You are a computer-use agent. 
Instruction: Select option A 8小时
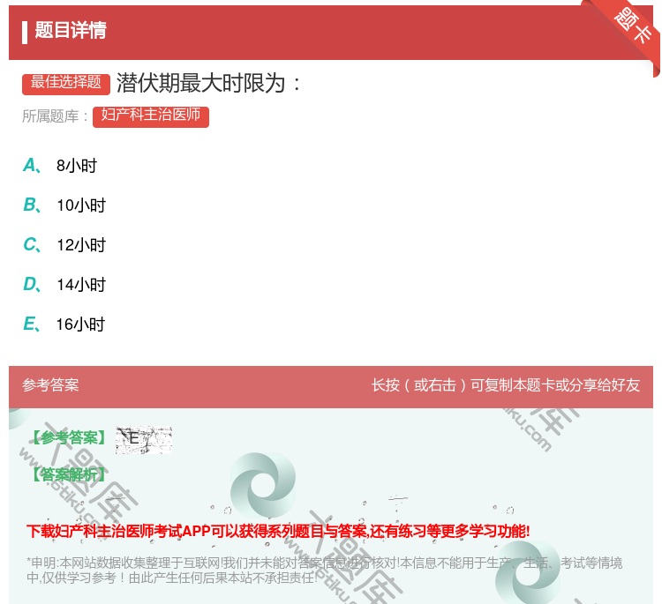[60, 166]
